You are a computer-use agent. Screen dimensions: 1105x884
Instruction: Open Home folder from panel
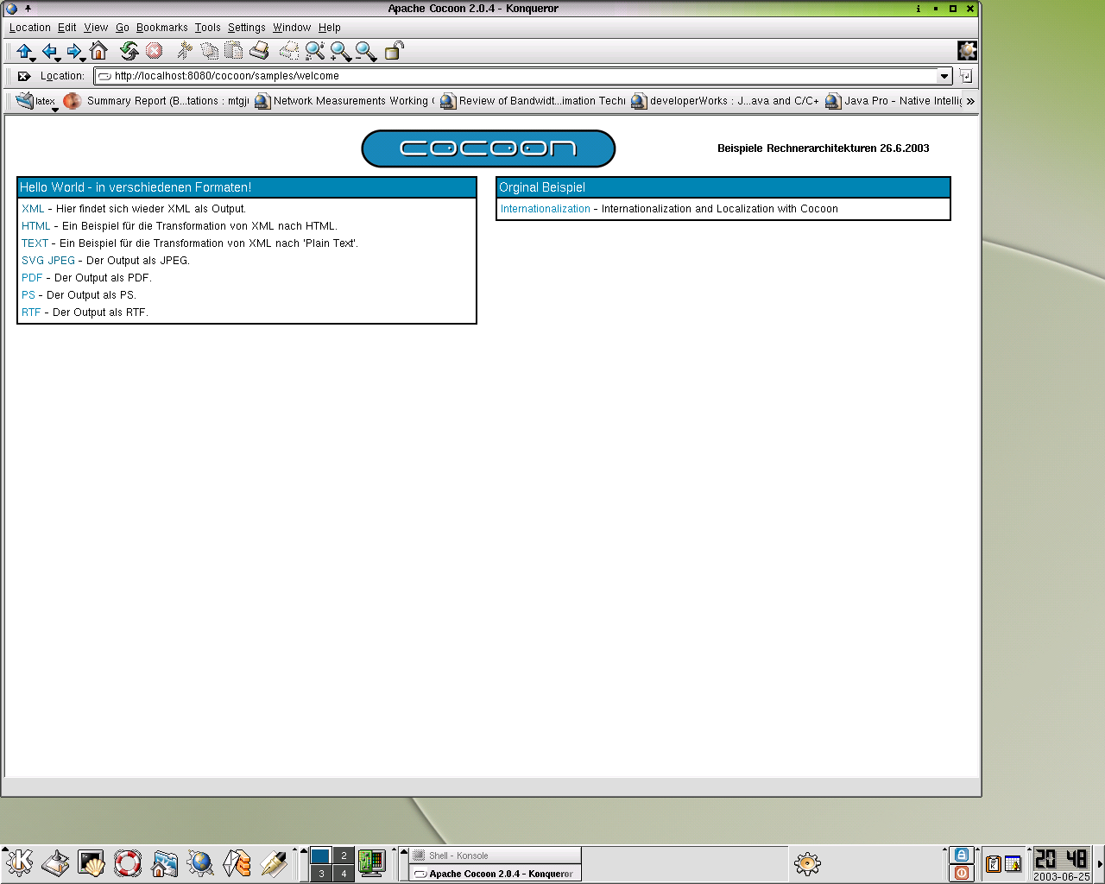pyautogui.click(x=164, y=863)
